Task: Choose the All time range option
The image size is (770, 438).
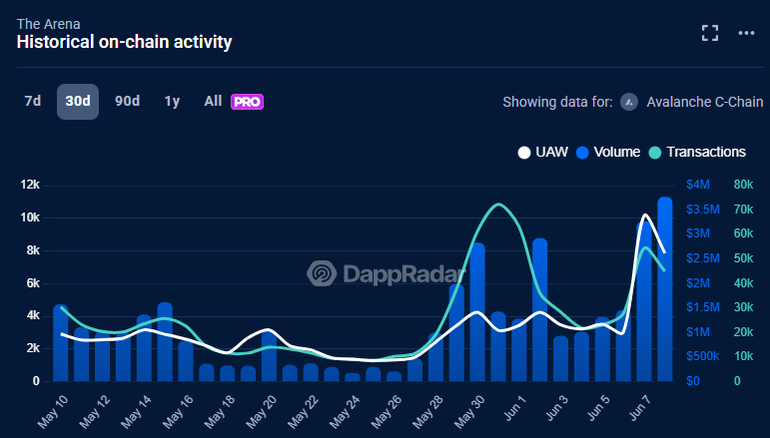Action: pos(213,102)
